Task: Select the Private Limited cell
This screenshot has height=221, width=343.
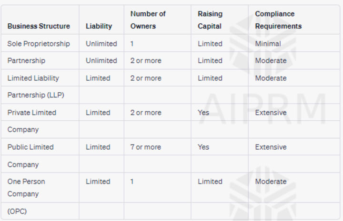Action: point(32,113)
